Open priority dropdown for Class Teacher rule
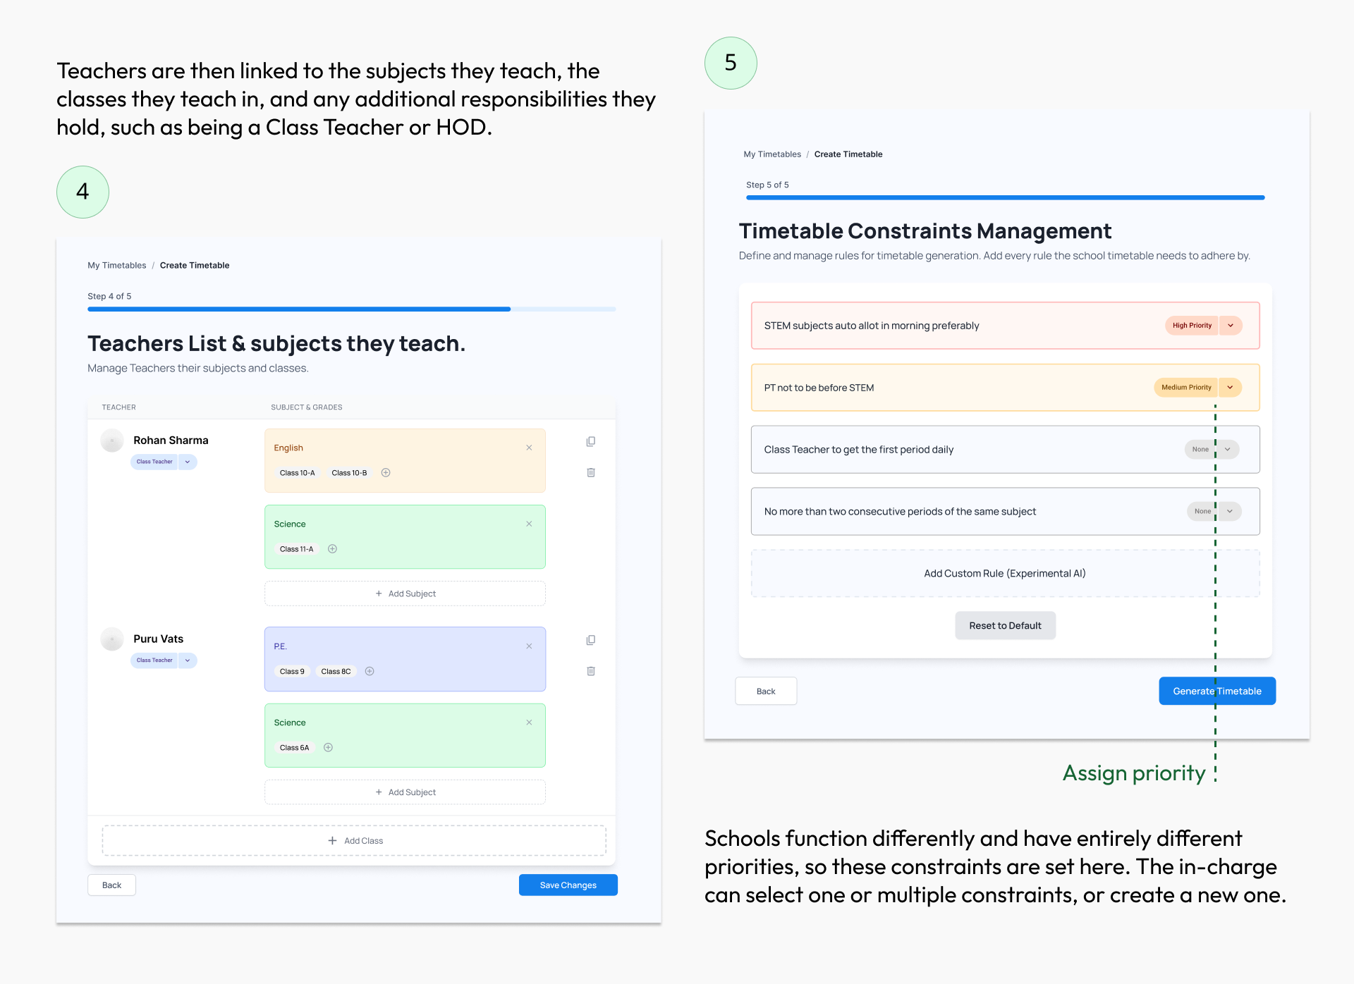 pos(1228,450)
